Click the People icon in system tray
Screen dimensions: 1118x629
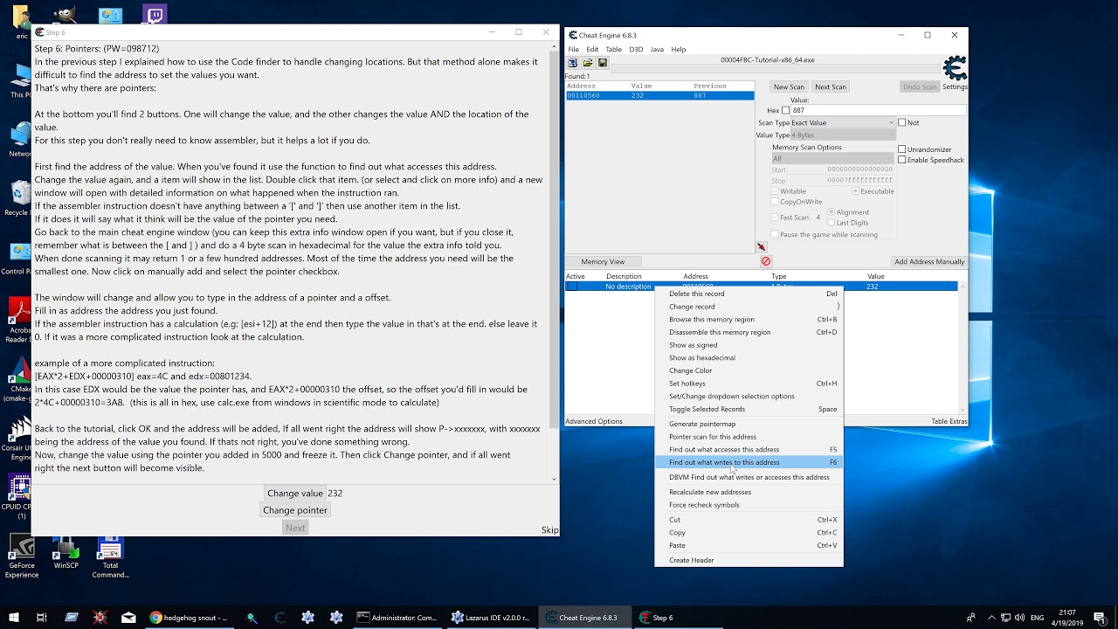pos(970,618)
